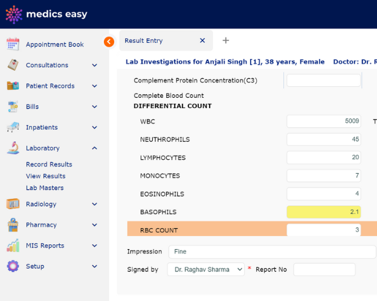The height and width of the screenshot is (301, 377).
Task: Click the Bills sidebar icon
Action: click(13, 107)
